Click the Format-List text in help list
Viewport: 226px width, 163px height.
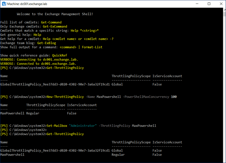click(x=92, y=47)
